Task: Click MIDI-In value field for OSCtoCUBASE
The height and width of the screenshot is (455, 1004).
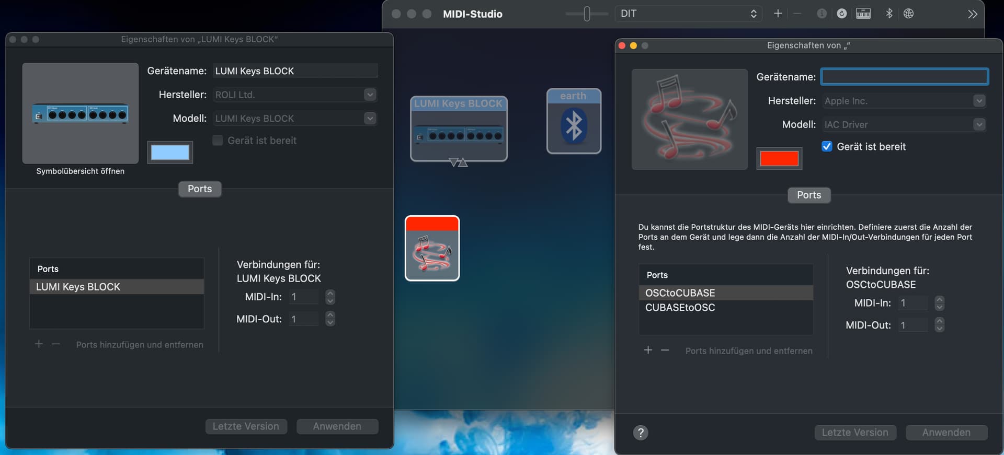Action: pos(913,303)
